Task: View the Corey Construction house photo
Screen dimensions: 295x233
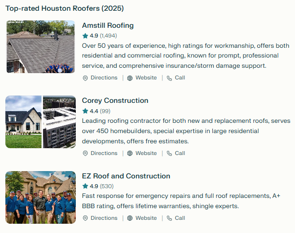Action: pyautogui.click(x=23, y=122)
